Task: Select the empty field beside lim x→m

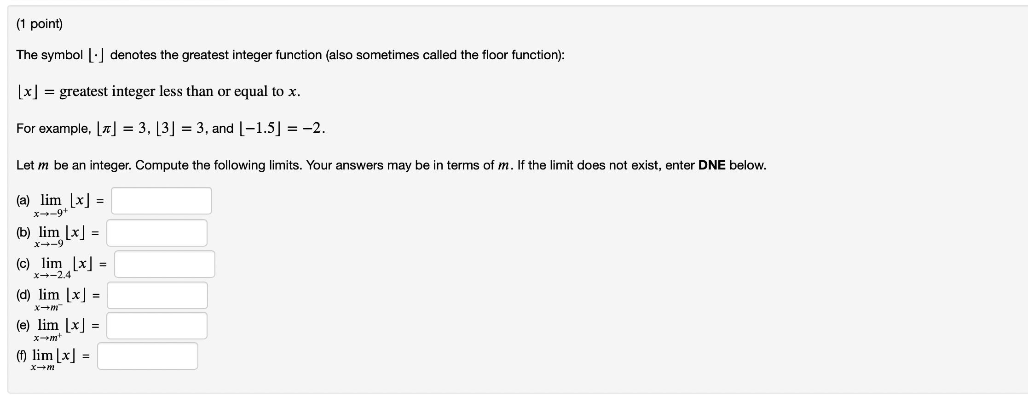Action: coord(147,355)
